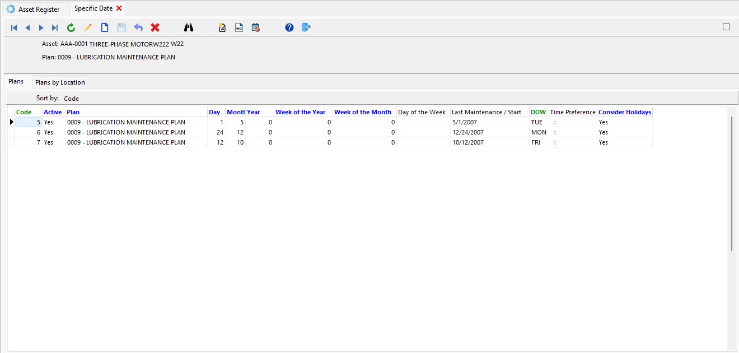739x353 pixels.
Task: Toggle the checkbox in the top right corner
Action: coord(727,26)
